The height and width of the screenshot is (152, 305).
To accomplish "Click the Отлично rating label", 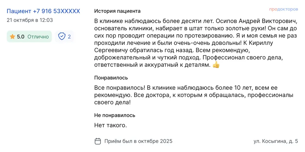I will click(38, 37).
